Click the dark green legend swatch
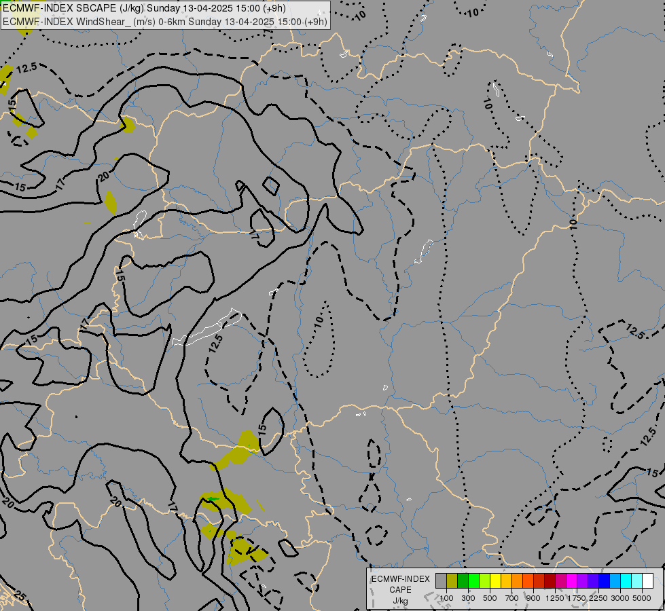Screen dimensions: 665x611 463,580
